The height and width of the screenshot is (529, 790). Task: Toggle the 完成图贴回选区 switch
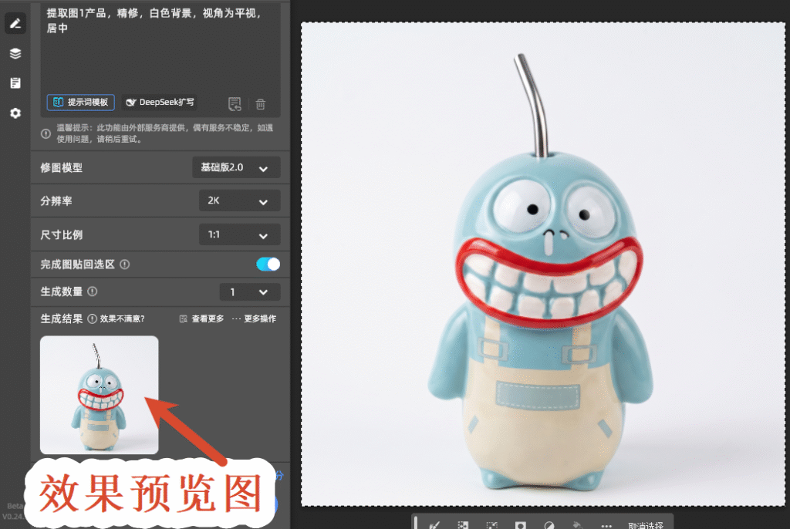(x=268, y=264)
